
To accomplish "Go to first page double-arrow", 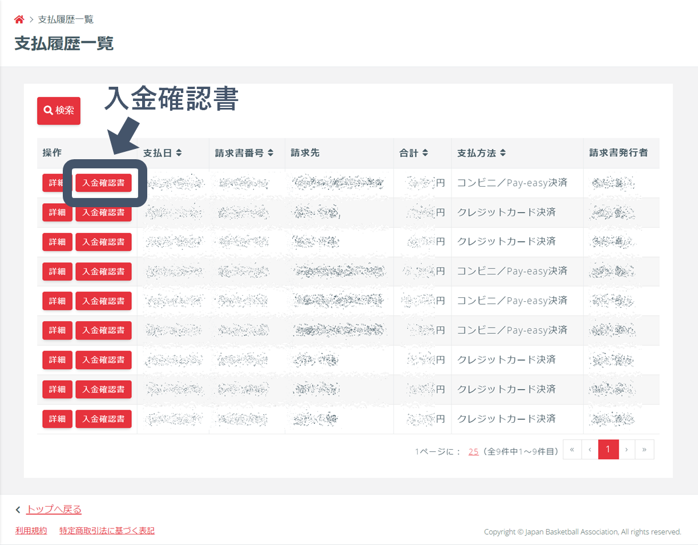I will pos(572,450).
